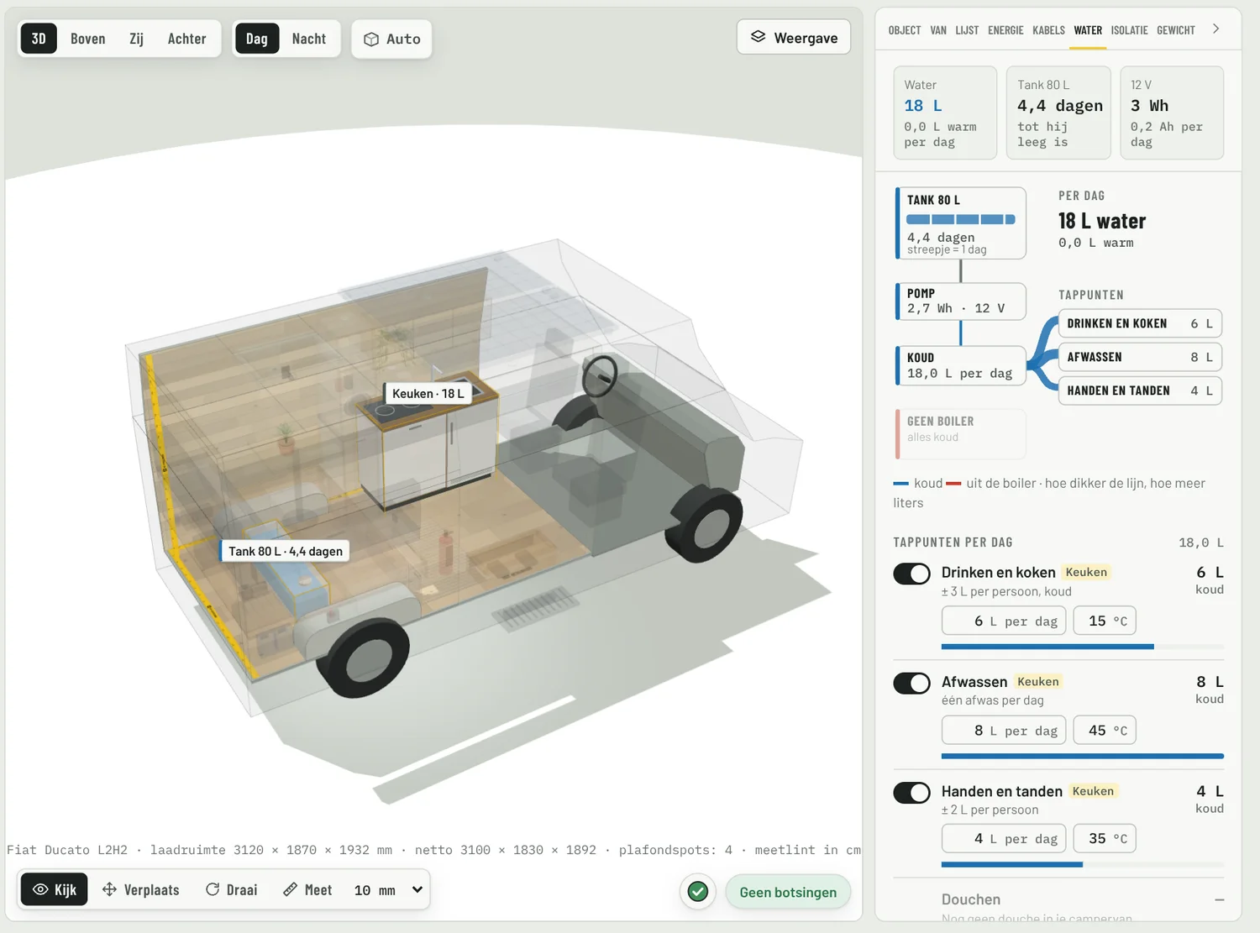Viewport: 1260px width, 933px height.
Task: Click the Keuken · 18 L label in the 3D view
Action: 428,393
